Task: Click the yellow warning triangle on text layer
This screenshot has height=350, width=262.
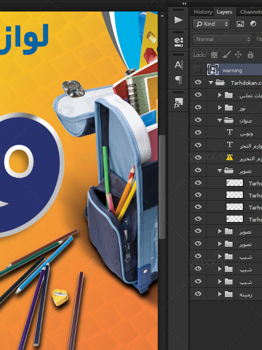Action: [229, 157]
